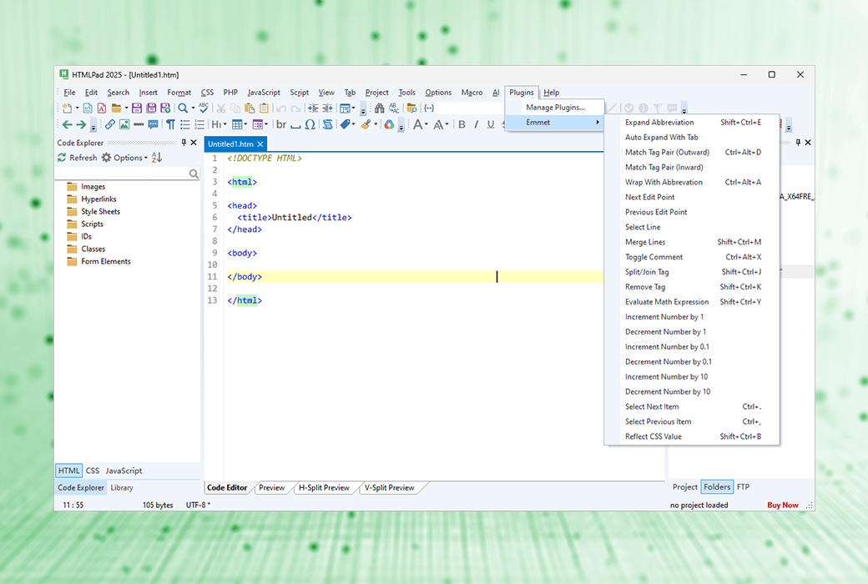The height and width of the screenshot is (584, 868).
Task: Click the br line break icon
Action: pyautogui.click(x=281, y=125)
